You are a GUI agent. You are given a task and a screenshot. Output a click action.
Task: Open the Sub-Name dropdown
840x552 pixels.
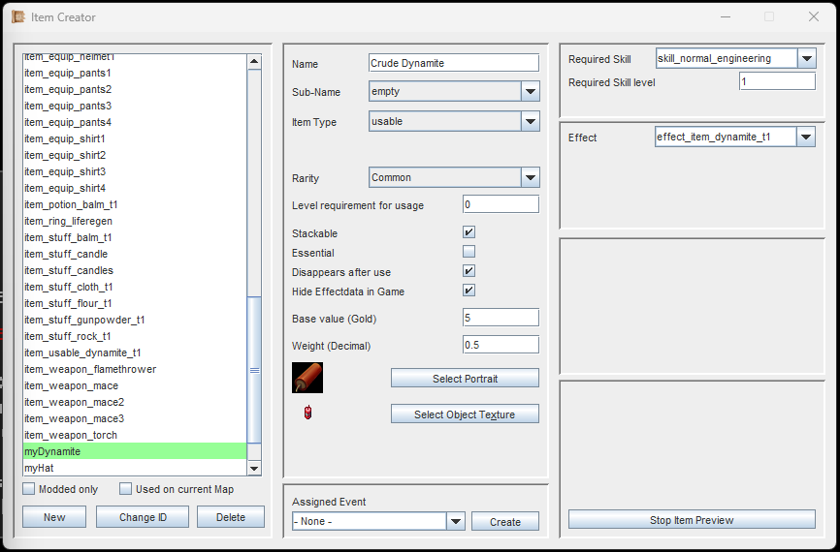[530, 92]
